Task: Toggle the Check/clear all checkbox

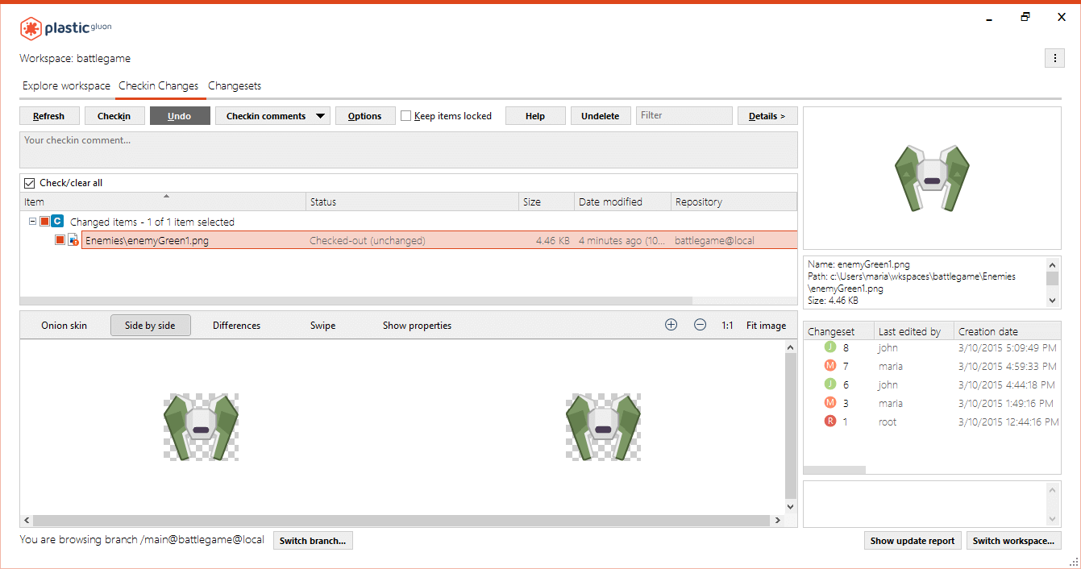Action: (30, 183)
